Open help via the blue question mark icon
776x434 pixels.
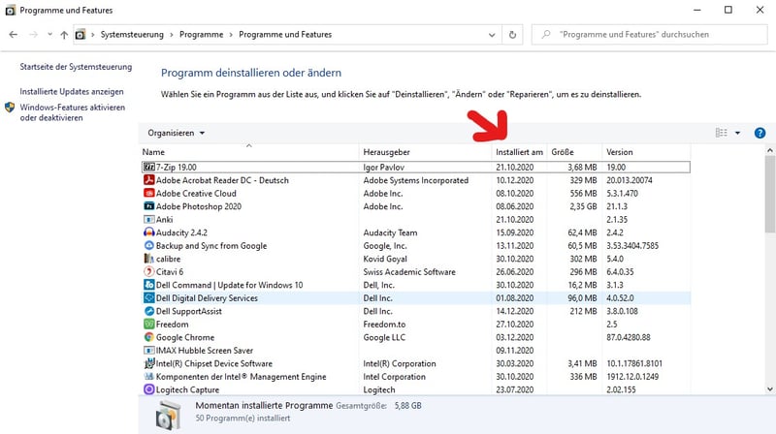coord(760,133)
